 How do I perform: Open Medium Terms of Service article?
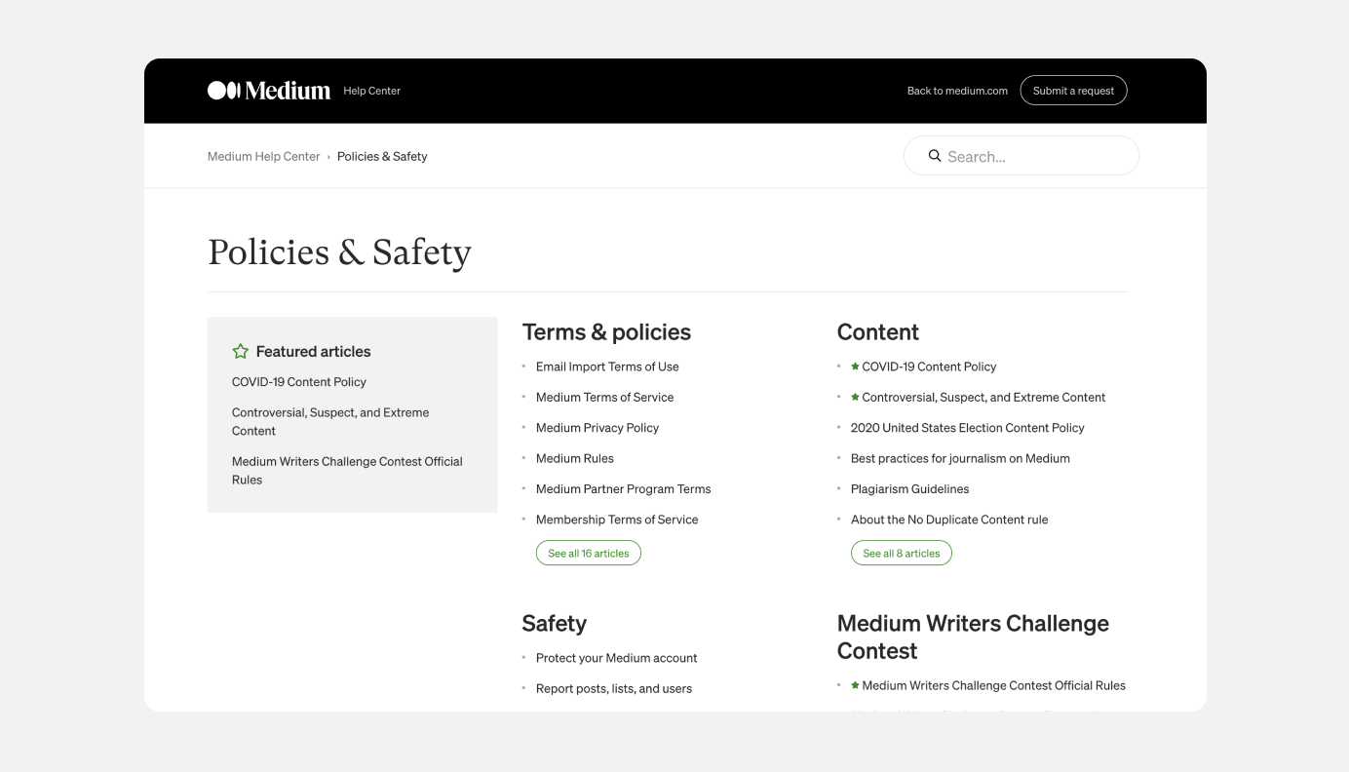pyautogui.click(x=604, y=397)
